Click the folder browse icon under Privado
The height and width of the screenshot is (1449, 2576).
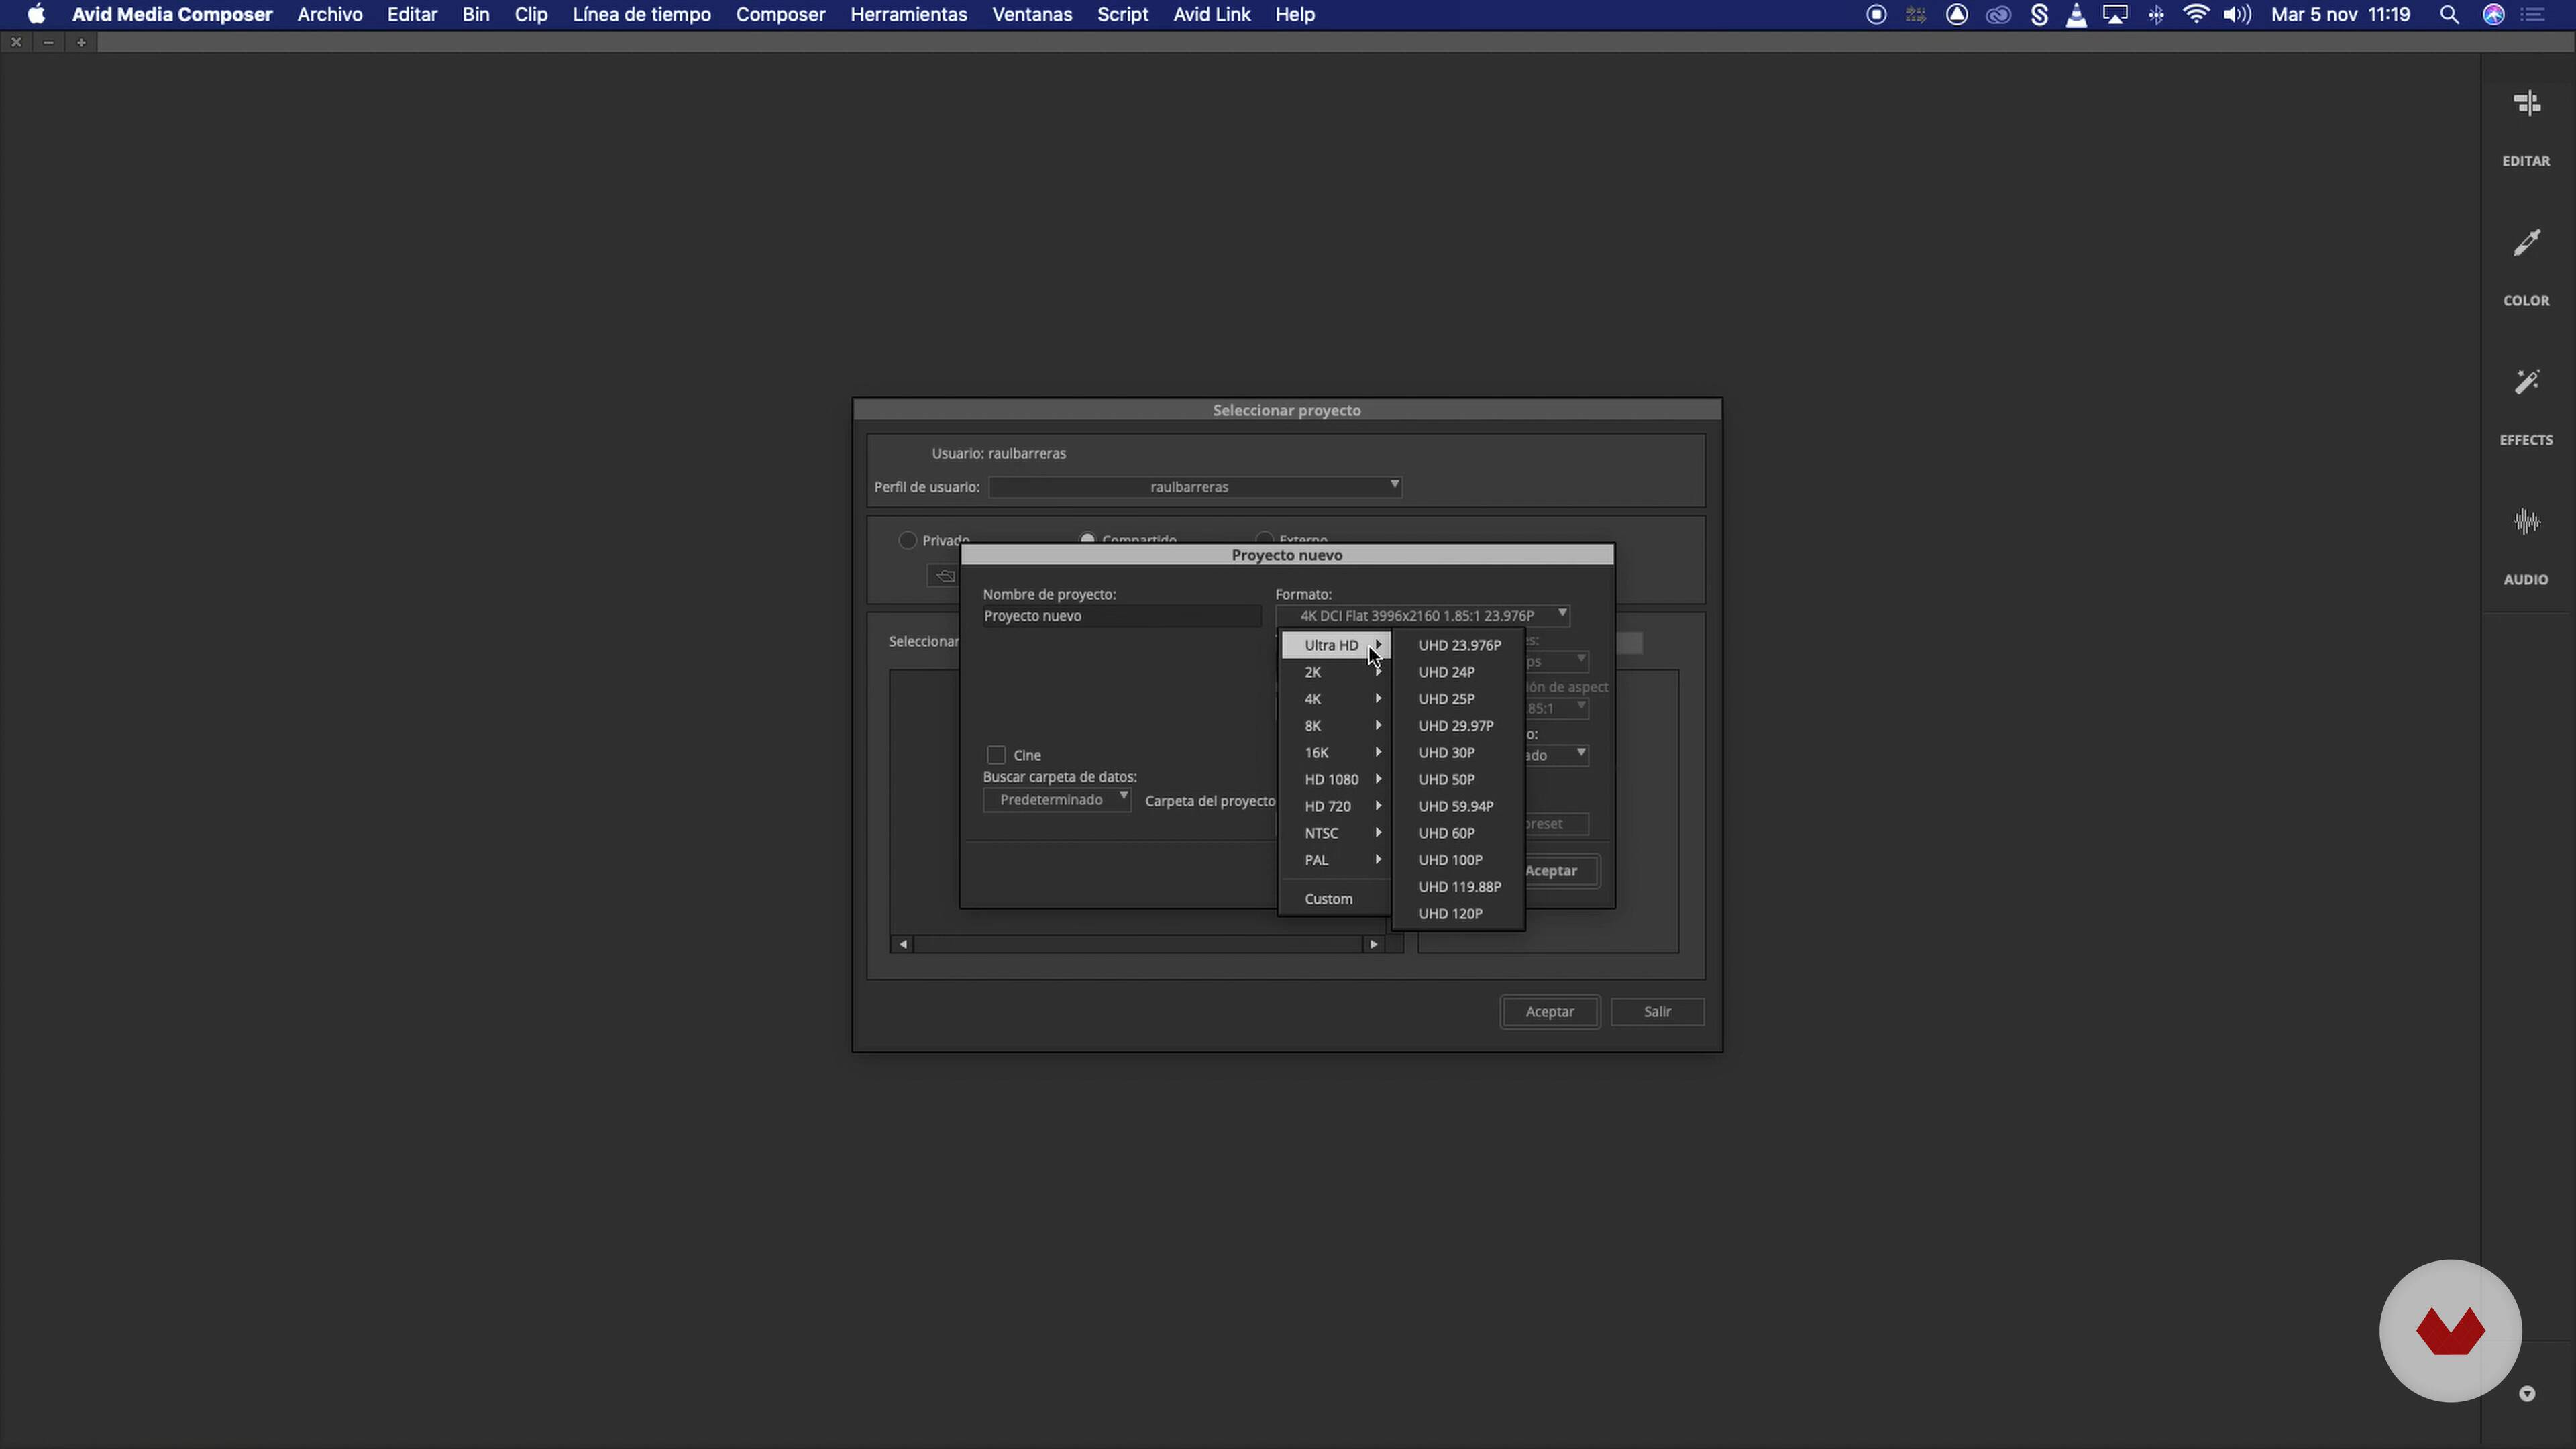click(944, 576)
